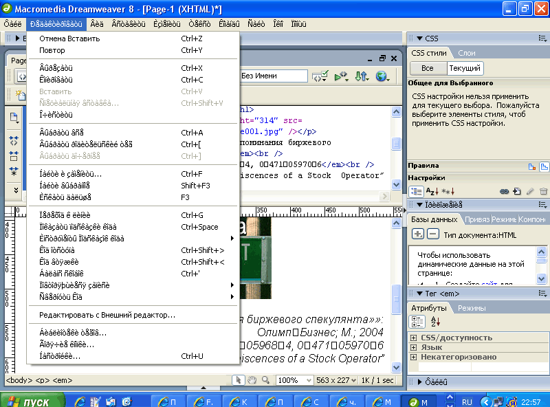This screenshot has height=407, width=550.
Task: Show more coding toolbar tools via chevron
Action: 16,190
